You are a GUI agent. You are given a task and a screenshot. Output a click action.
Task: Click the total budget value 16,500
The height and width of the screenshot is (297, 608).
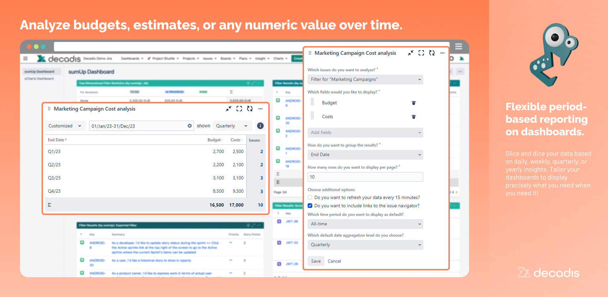tap(217, 205)
